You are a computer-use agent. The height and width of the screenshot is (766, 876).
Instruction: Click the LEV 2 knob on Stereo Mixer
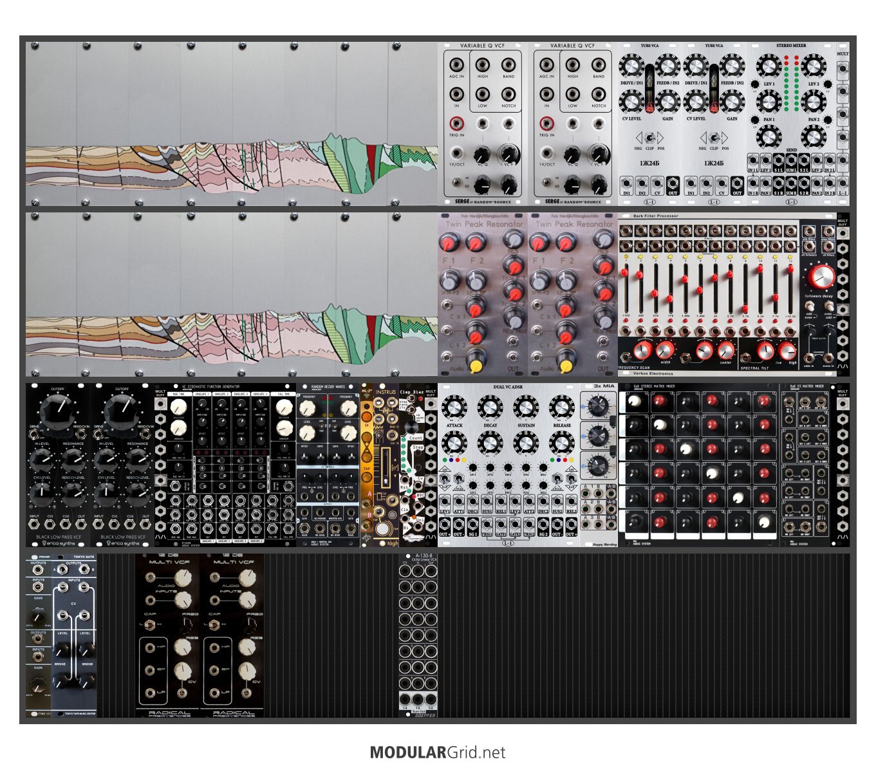pos(814,67)
